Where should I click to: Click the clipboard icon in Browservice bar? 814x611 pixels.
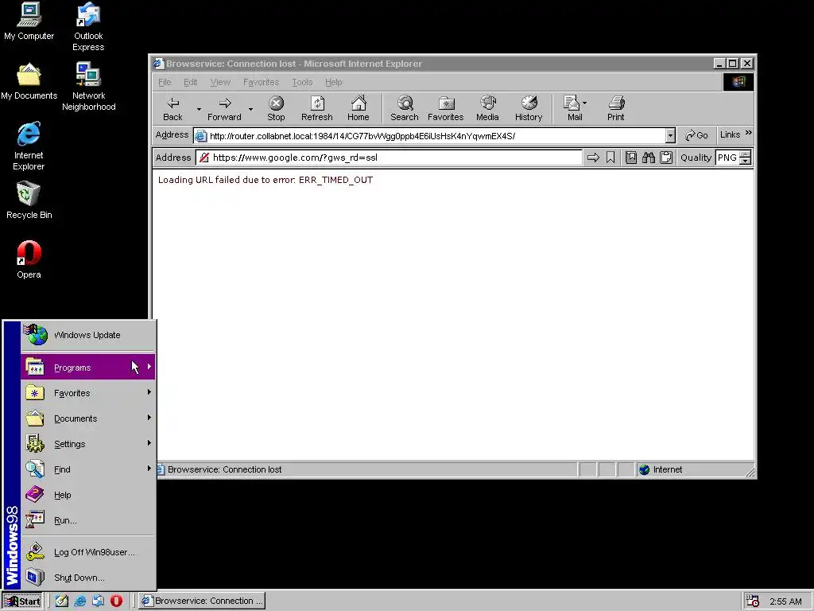tap(666, 158)
